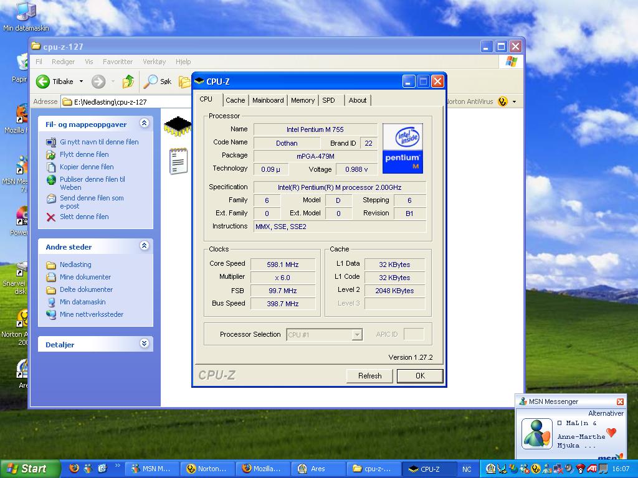This screenshot has width=638, height=478.
Task: Click the Windows flag logo in Explorer
Action: coord(511,62)
